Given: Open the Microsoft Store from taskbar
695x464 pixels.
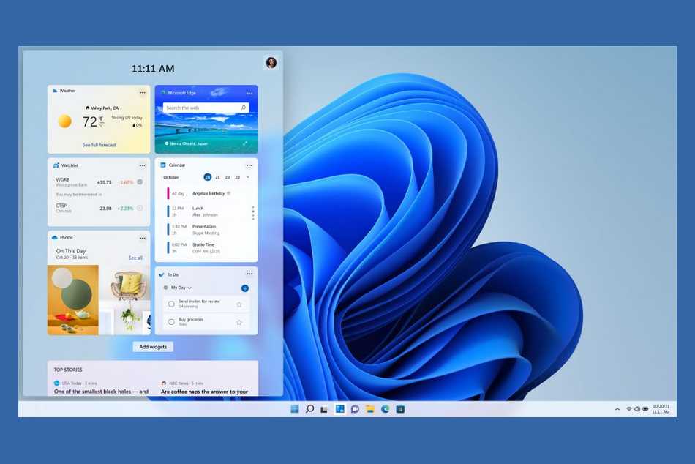Looking at the screenshot, I should click(400, 409).
